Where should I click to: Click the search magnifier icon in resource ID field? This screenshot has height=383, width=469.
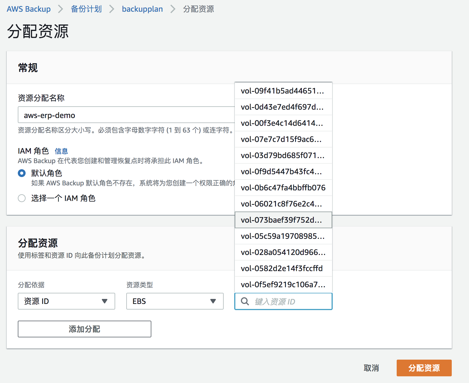click(x=245, y=301)
